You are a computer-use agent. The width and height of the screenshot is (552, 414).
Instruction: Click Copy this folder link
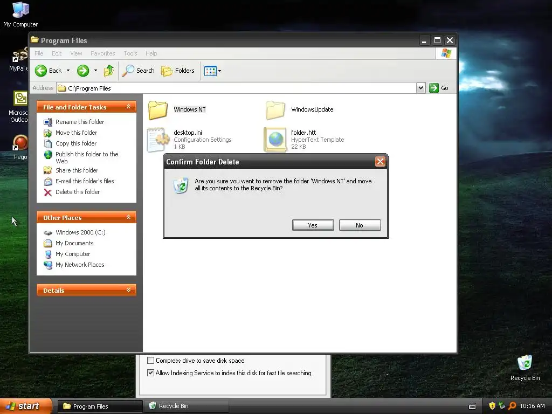[x=76, y=143]
